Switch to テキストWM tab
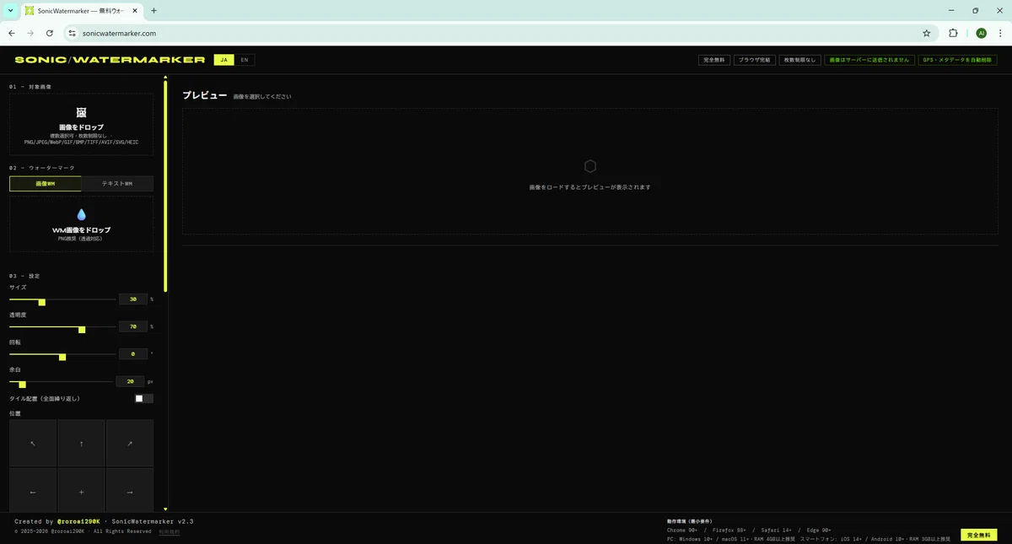The image size is (1012, 544). 117,184
